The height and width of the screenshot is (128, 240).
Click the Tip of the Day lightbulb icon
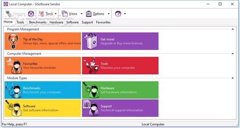pos(13,41)
